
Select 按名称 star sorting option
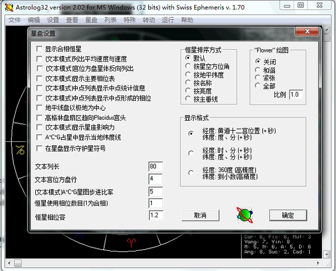189,83
